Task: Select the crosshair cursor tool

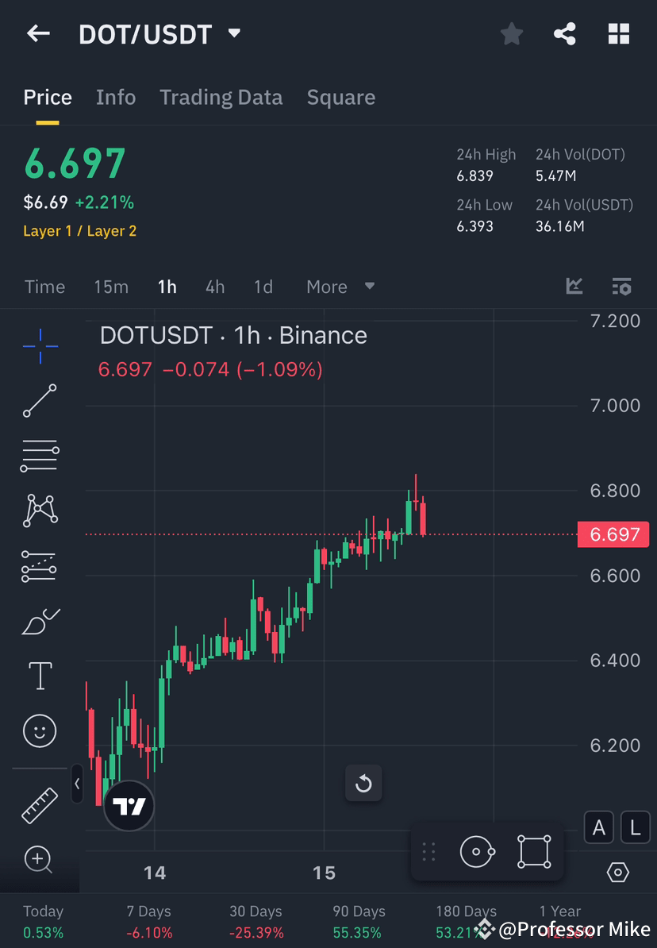Action: tap(40, 345)
